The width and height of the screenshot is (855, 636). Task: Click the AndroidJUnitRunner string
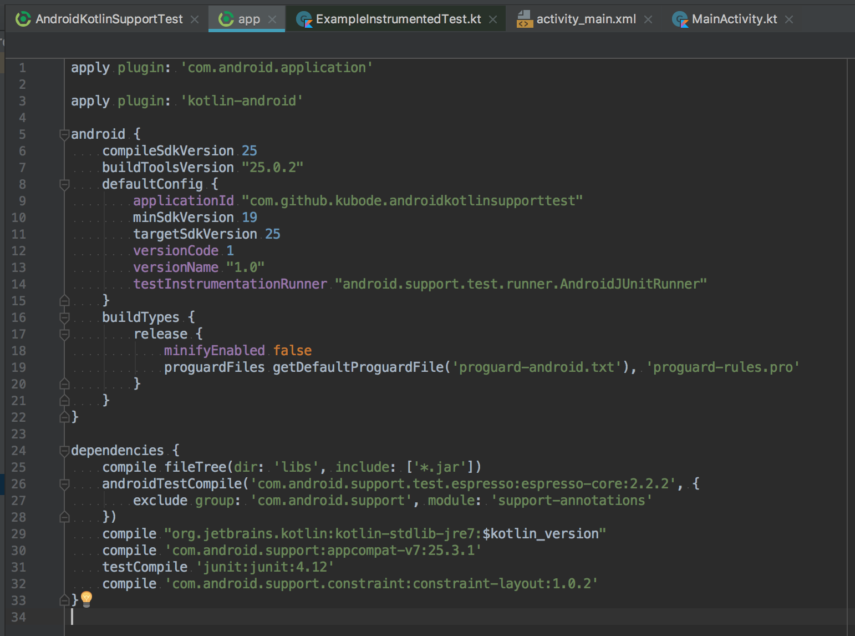[x=521, y=284]
